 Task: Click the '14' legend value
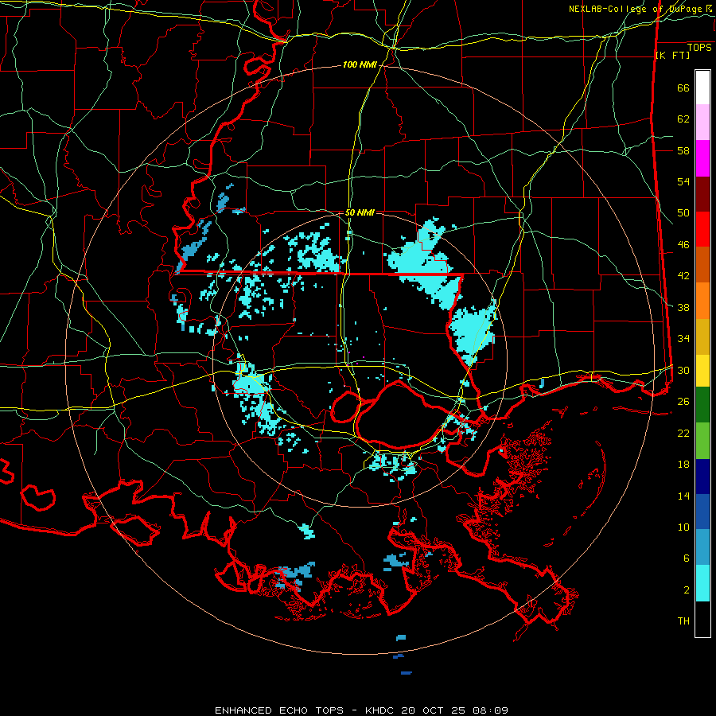(x=683, y=496)
